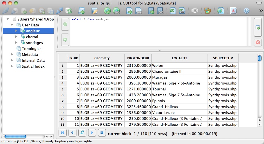Select the chertal table in tree
264x144 pixels.
(x=32, y=37)
